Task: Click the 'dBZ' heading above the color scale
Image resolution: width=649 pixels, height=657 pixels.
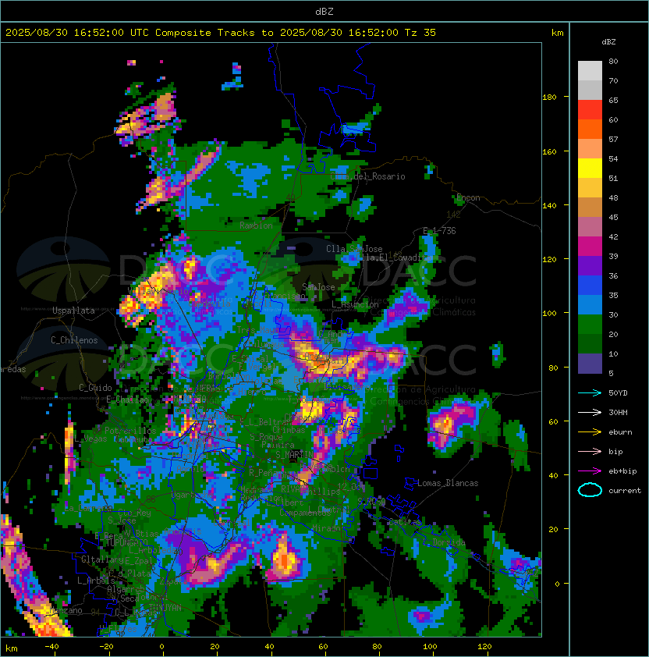Action: pos(608,42)
